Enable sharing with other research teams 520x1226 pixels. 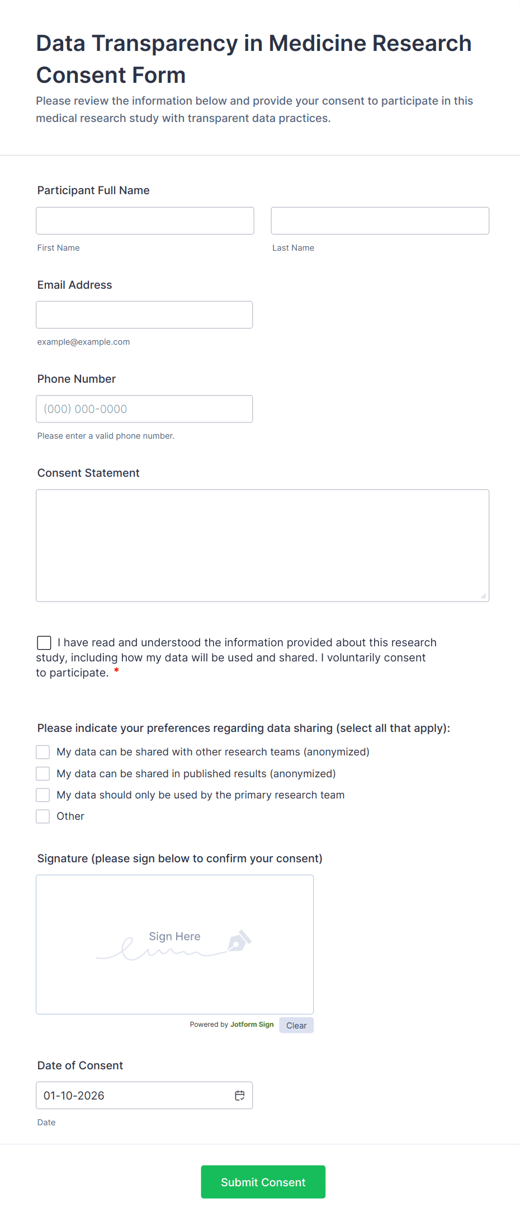click(x=43, y=752)
